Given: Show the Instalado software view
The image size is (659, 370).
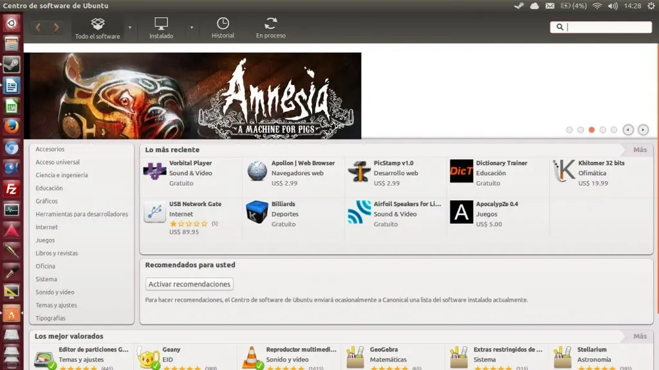Looking at the screenshot, I should [x=161, y=28].
